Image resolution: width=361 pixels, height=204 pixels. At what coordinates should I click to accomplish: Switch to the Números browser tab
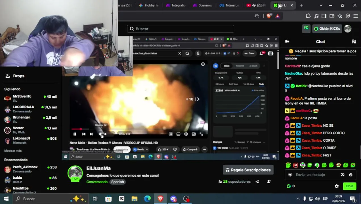pos(230,5)
